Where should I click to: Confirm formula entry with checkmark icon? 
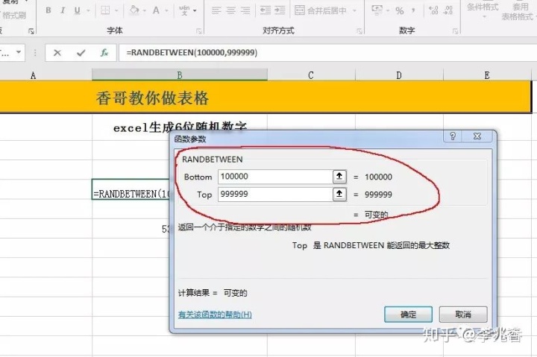click(x=81, y=53)
